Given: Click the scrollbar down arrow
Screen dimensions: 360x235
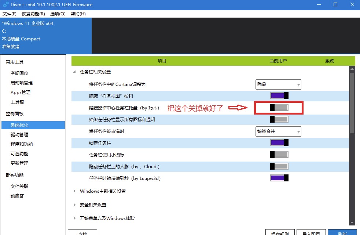Looking at the screenshot, I should point(352,223).
